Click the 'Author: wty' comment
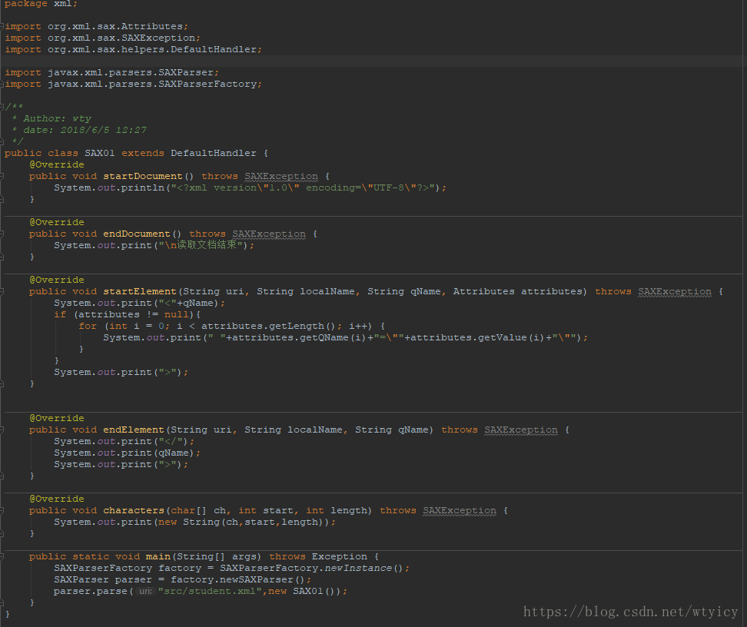Image resolution: width=747 pixels, height=627 pixels. [x=57, y=118]
